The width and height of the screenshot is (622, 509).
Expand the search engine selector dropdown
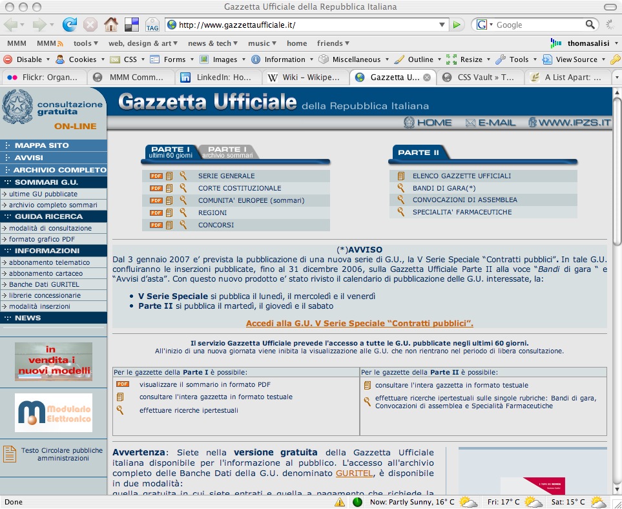(485, 25)
